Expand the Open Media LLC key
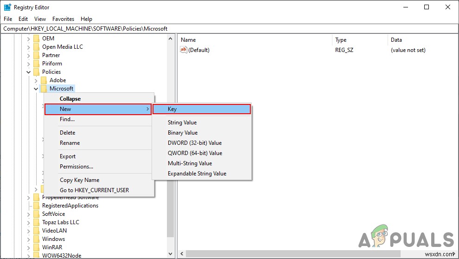Screen dimensions: 459x259 [28, 47]
